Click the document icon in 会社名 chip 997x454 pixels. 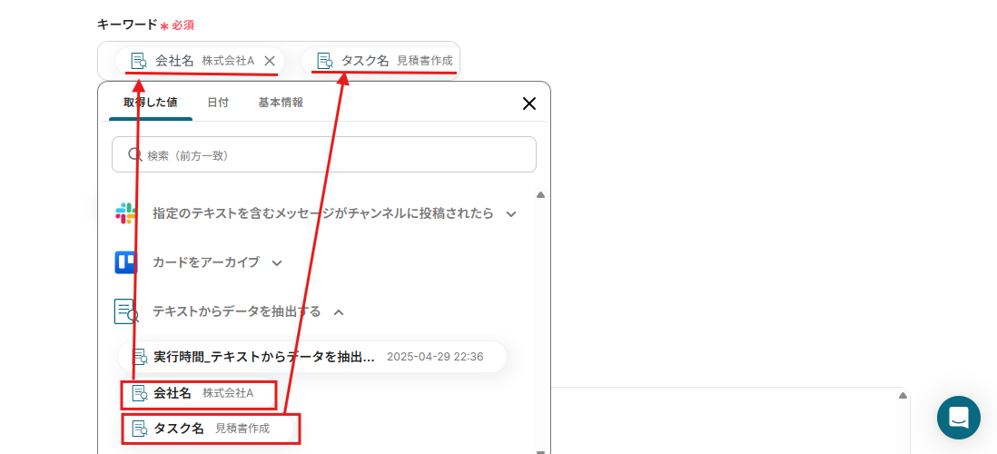click(x=139, y=61)
